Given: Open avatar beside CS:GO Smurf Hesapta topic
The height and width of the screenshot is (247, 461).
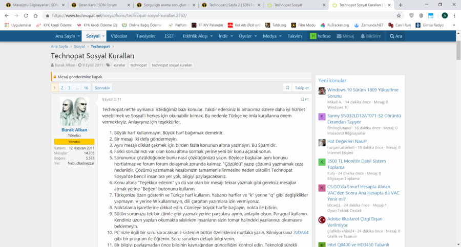Looking at the screenshot, I should point(322,188).
